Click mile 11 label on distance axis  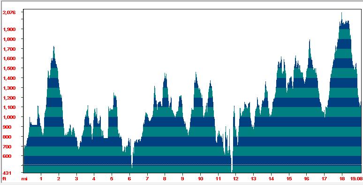pos(218,179)
